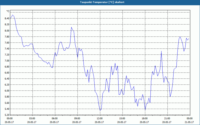Click the 6,80 y-axis label
Image resolution: width=200 pixels, height=125 pixels.
click(7, 67)
